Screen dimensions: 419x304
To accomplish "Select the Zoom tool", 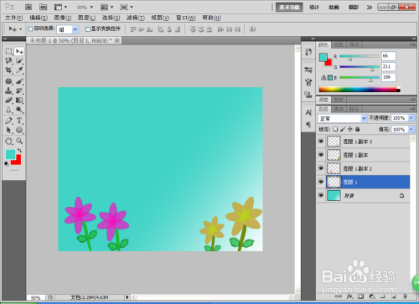I will tap(19, 141).
